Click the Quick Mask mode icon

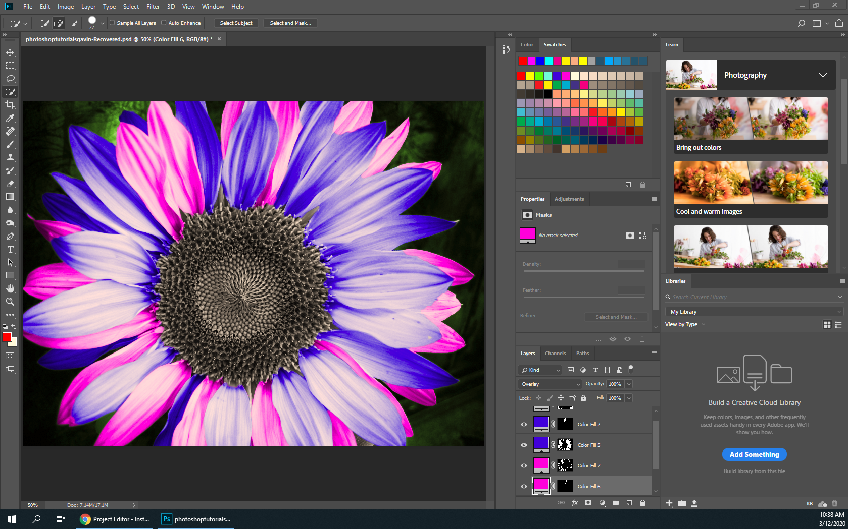click(10, 356)
